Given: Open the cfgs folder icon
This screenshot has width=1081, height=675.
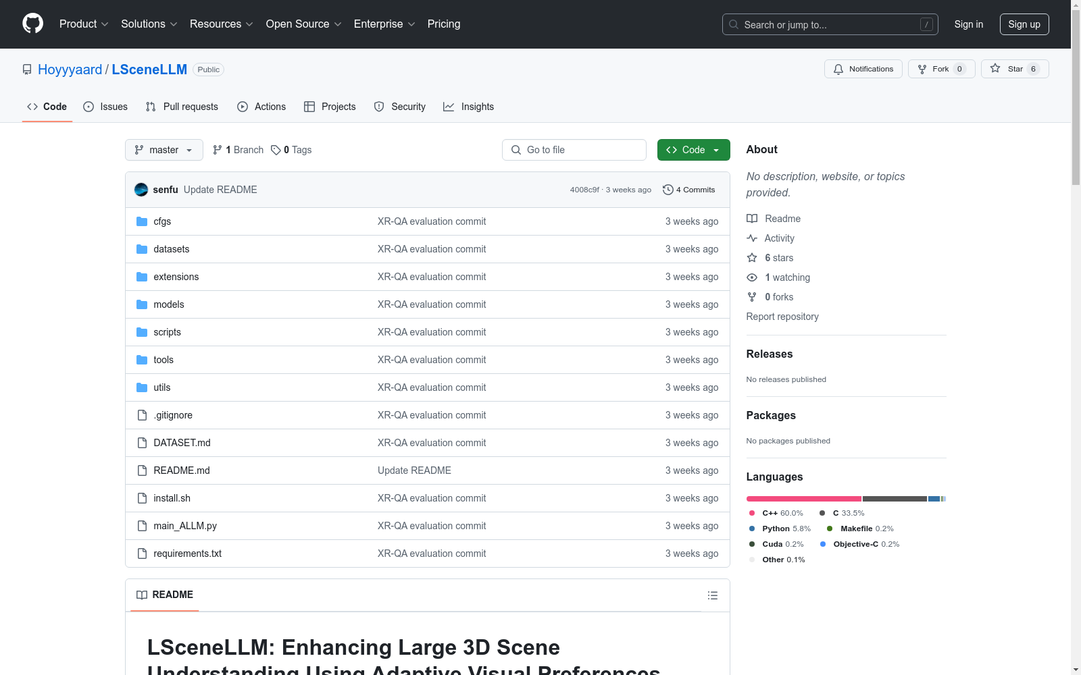Looking at the screenshot, I should coord(142,221).
